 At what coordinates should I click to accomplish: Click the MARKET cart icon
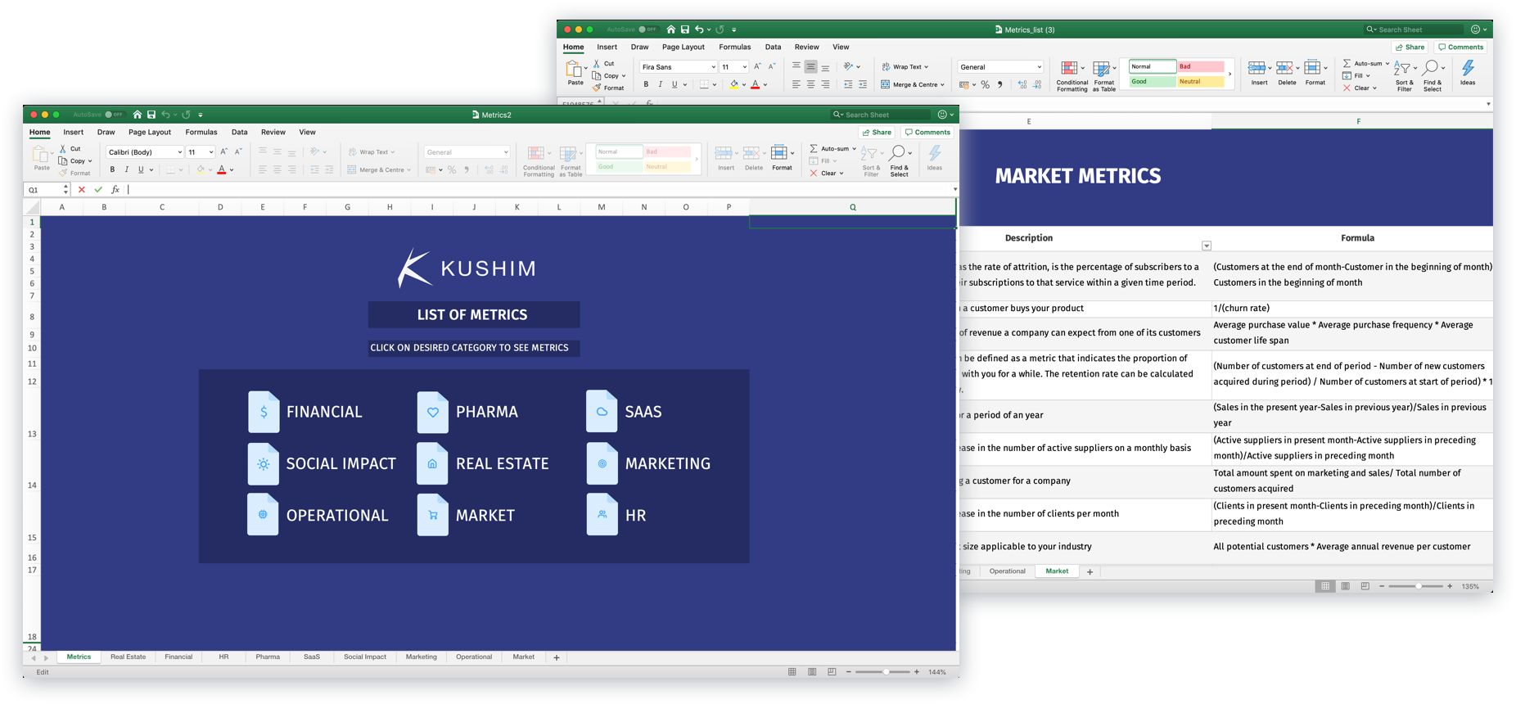point(432,515)
